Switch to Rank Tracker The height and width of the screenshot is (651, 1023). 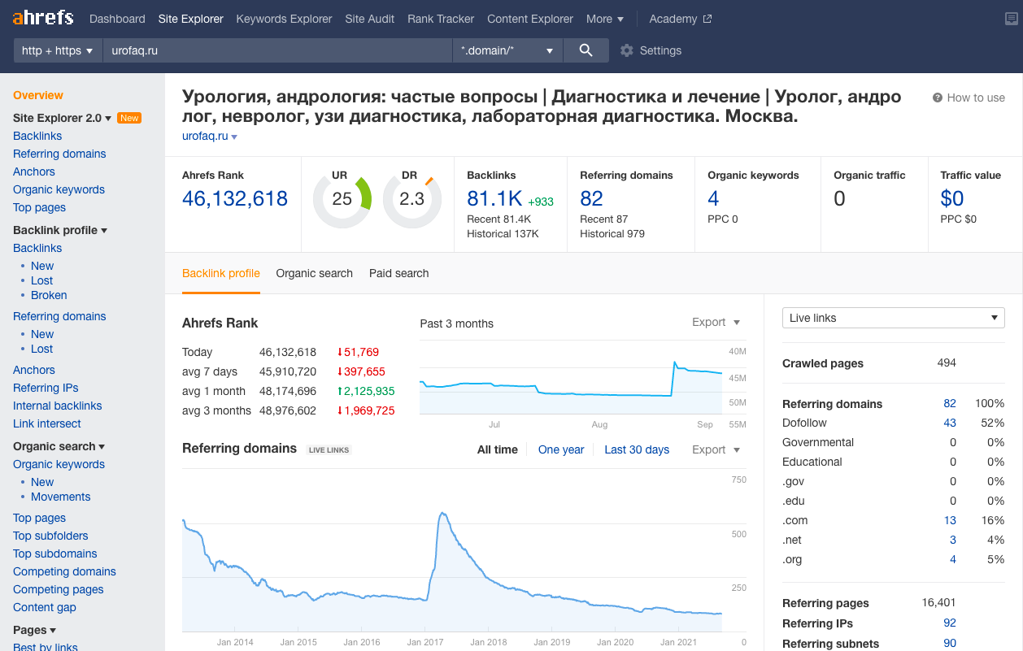tap(441, 19)
